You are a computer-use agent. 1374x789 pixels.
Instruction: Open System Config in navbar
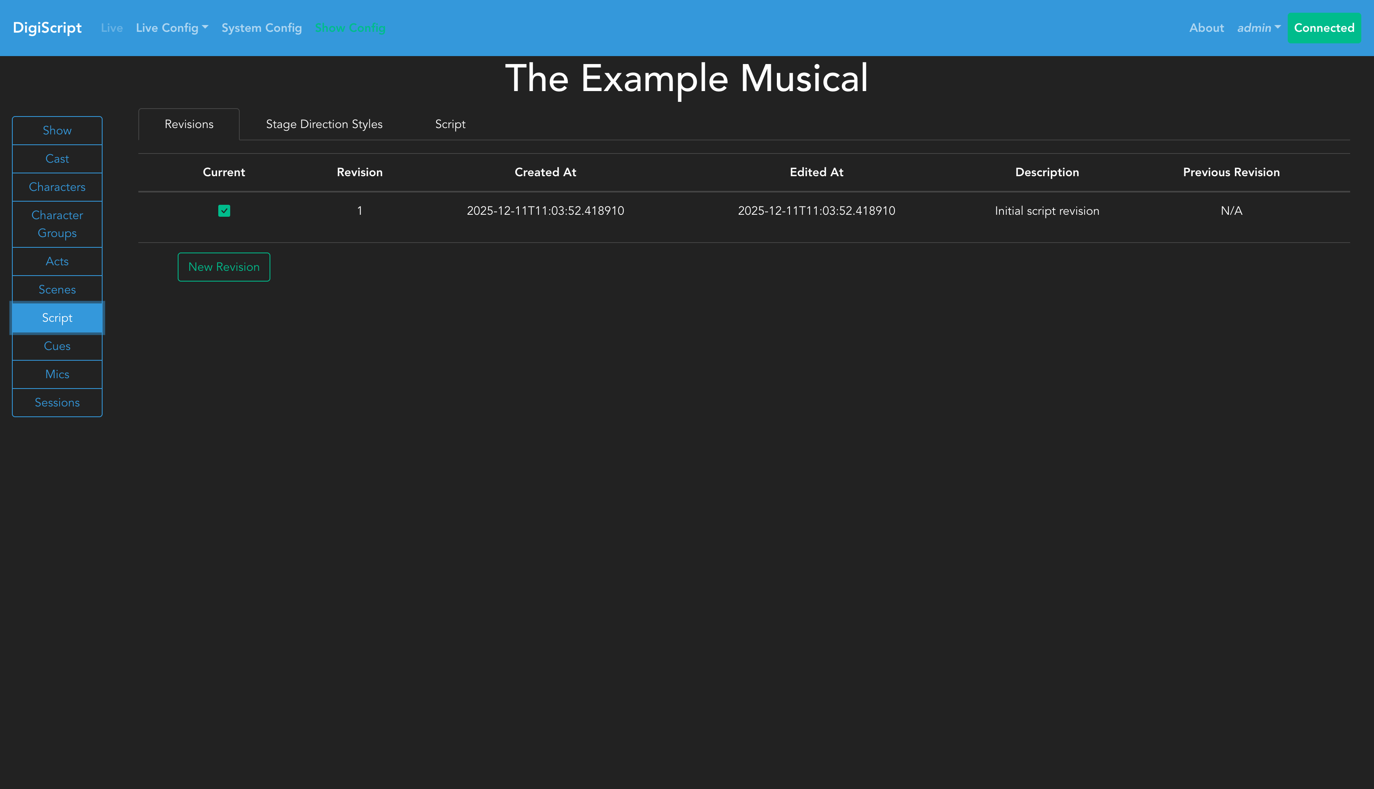262,27
